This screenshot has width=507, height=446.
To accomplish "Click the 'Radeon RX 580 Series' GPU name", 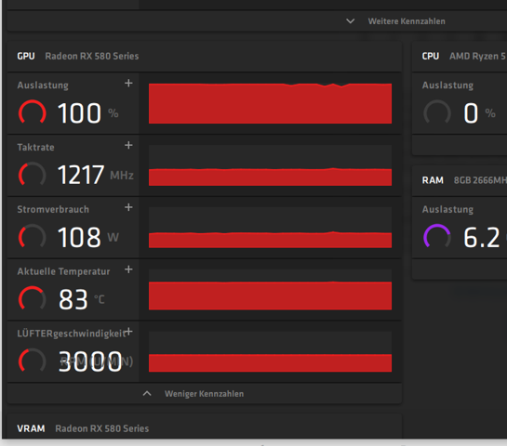I will click(92, 56).
